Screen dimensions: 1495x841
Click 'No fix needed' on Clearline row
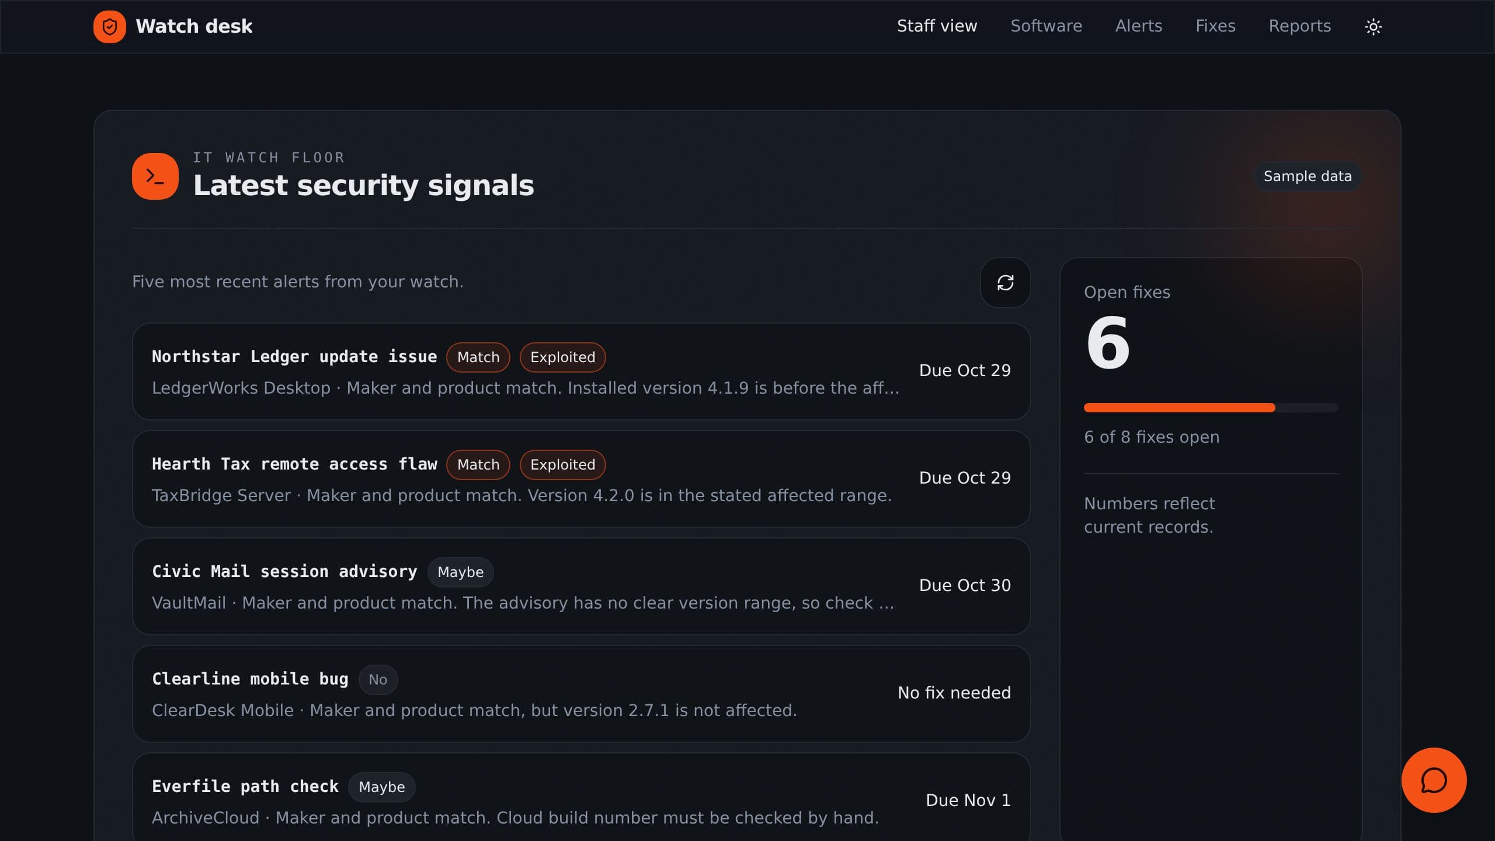pyautogui.click(x=954, y=693)
